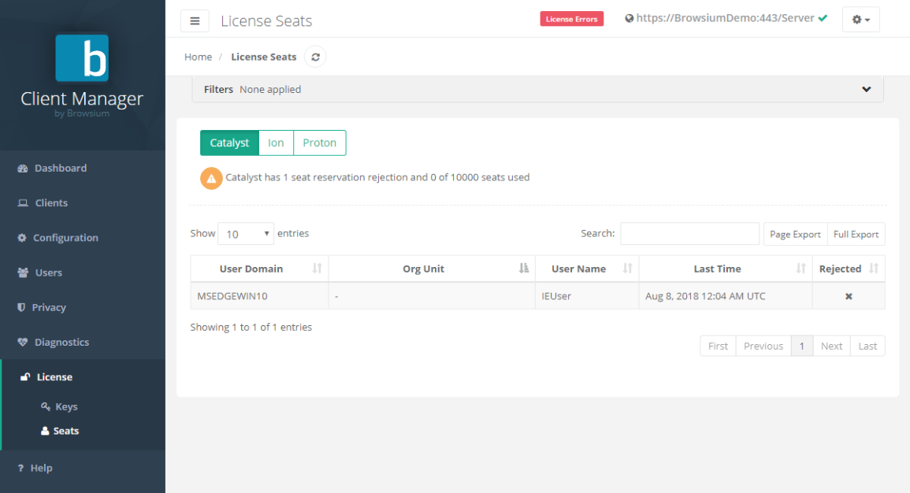
Task: Switch to the Proton tab
Action: pyautogui.click(x=319, y=143)
